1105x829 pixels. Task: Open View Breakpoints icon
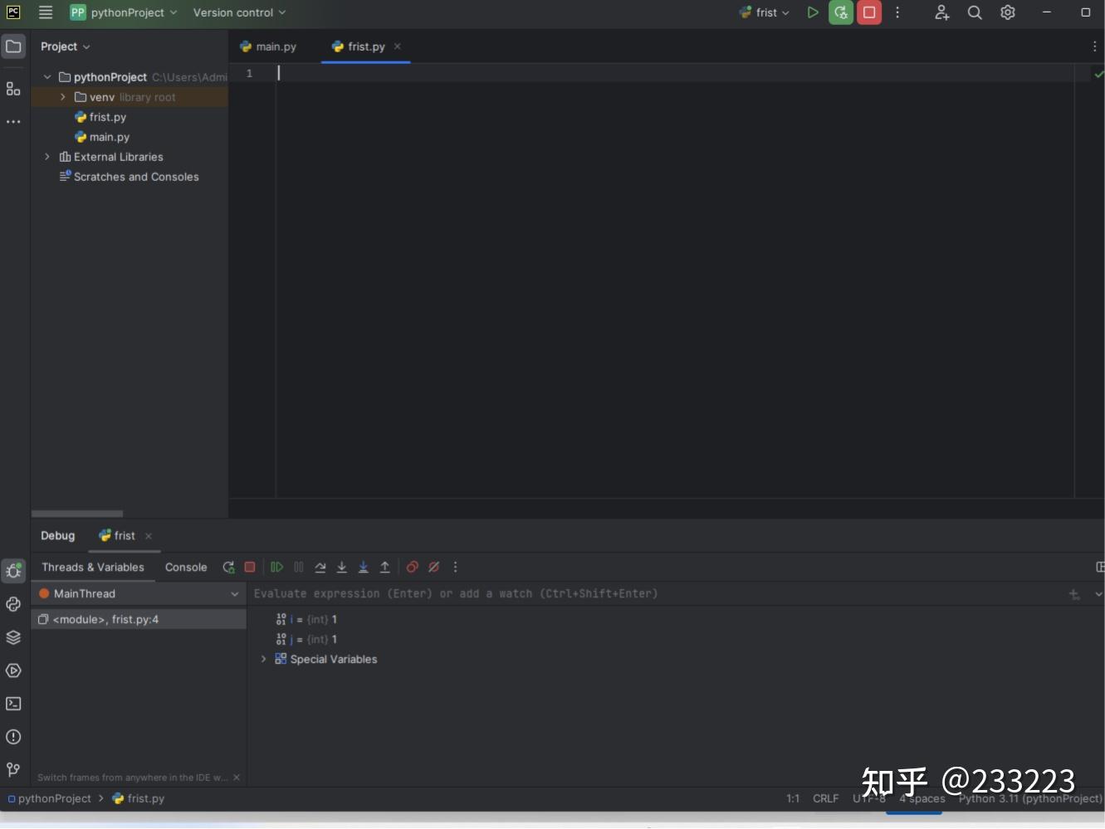click(x=413, y=568)
